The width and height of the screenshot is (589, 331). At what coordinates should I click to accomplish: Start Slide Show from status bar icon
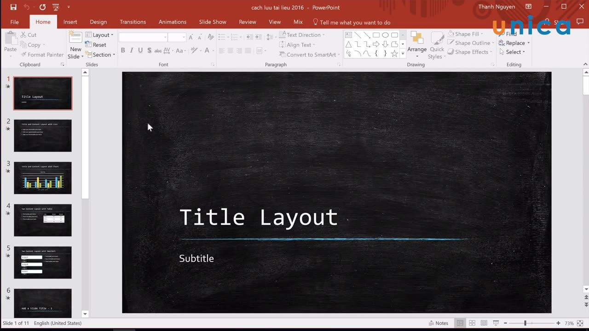pos(496,323)
